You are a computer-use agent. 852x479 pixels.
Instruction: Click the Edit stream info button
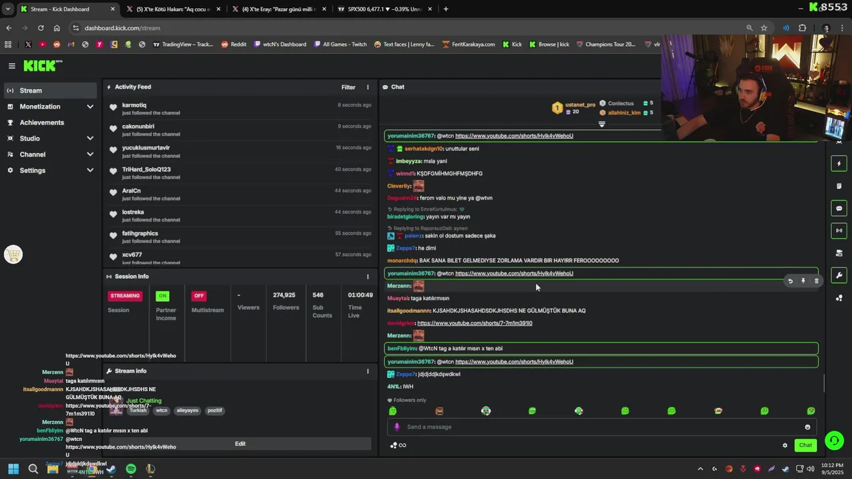[x=240, y=444]
